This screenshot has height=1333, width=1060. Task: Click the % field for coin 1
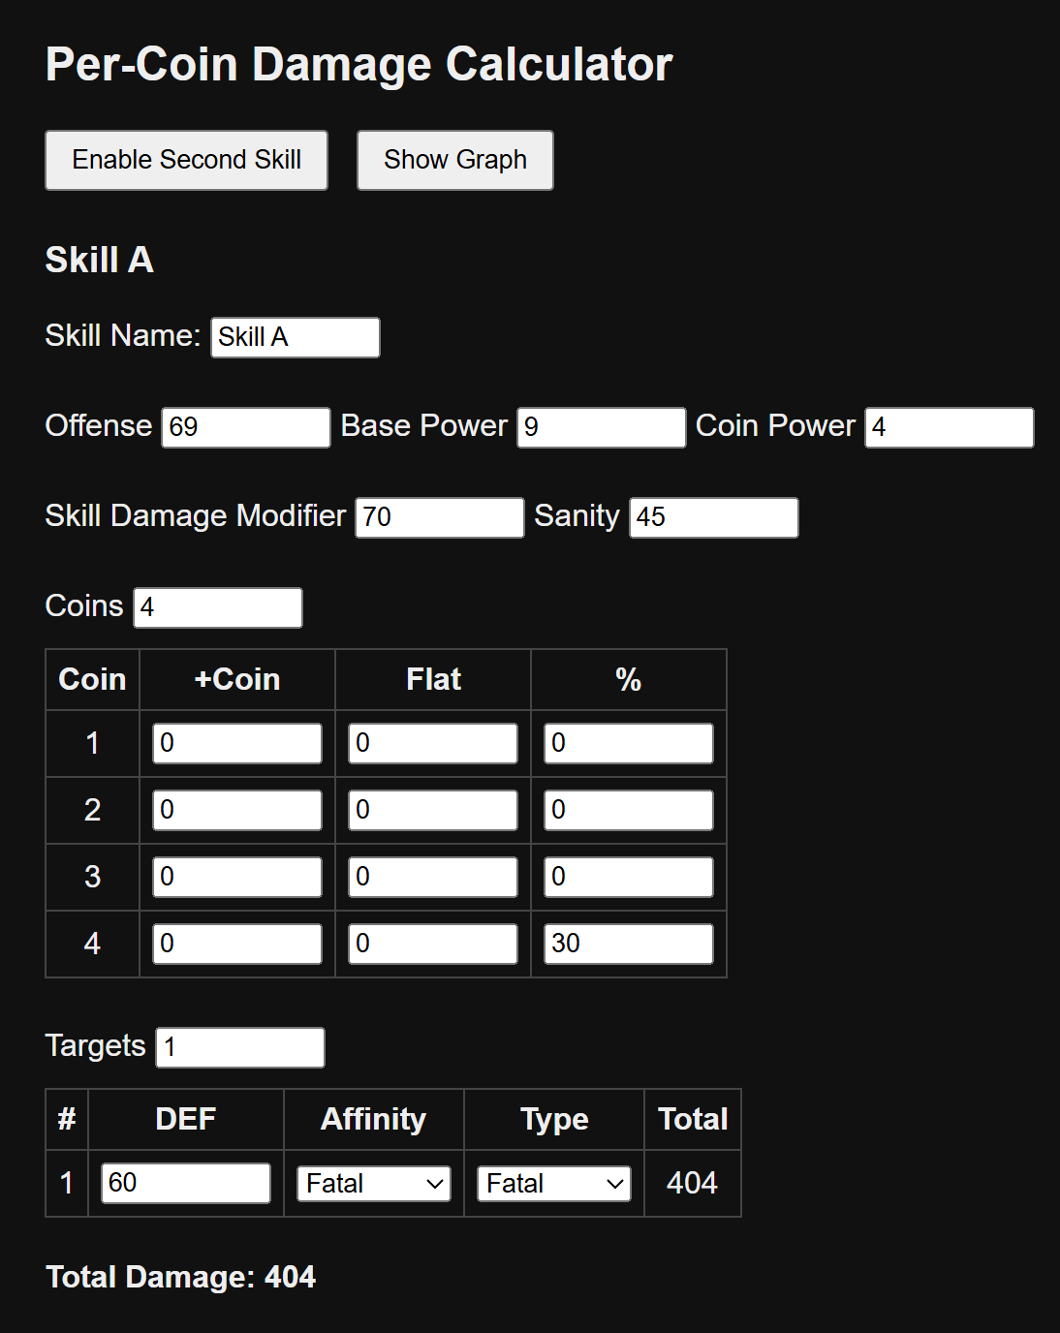(x=629, y=743)
